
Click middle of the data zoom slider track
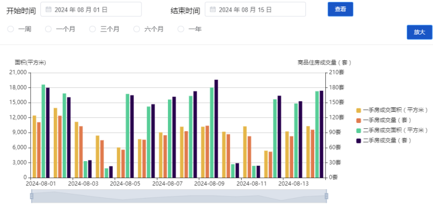(x=179, y=196)
